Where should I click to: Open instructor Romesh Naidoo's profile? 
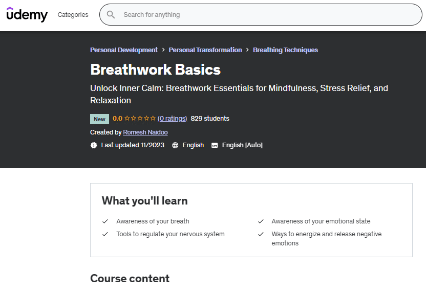[x=145, y=132]
